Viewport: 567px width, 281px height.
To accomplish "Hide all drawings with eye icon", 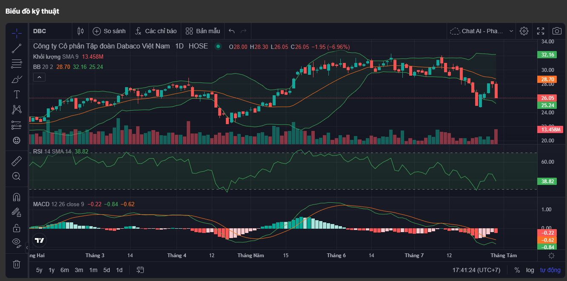I will [17, 242].
